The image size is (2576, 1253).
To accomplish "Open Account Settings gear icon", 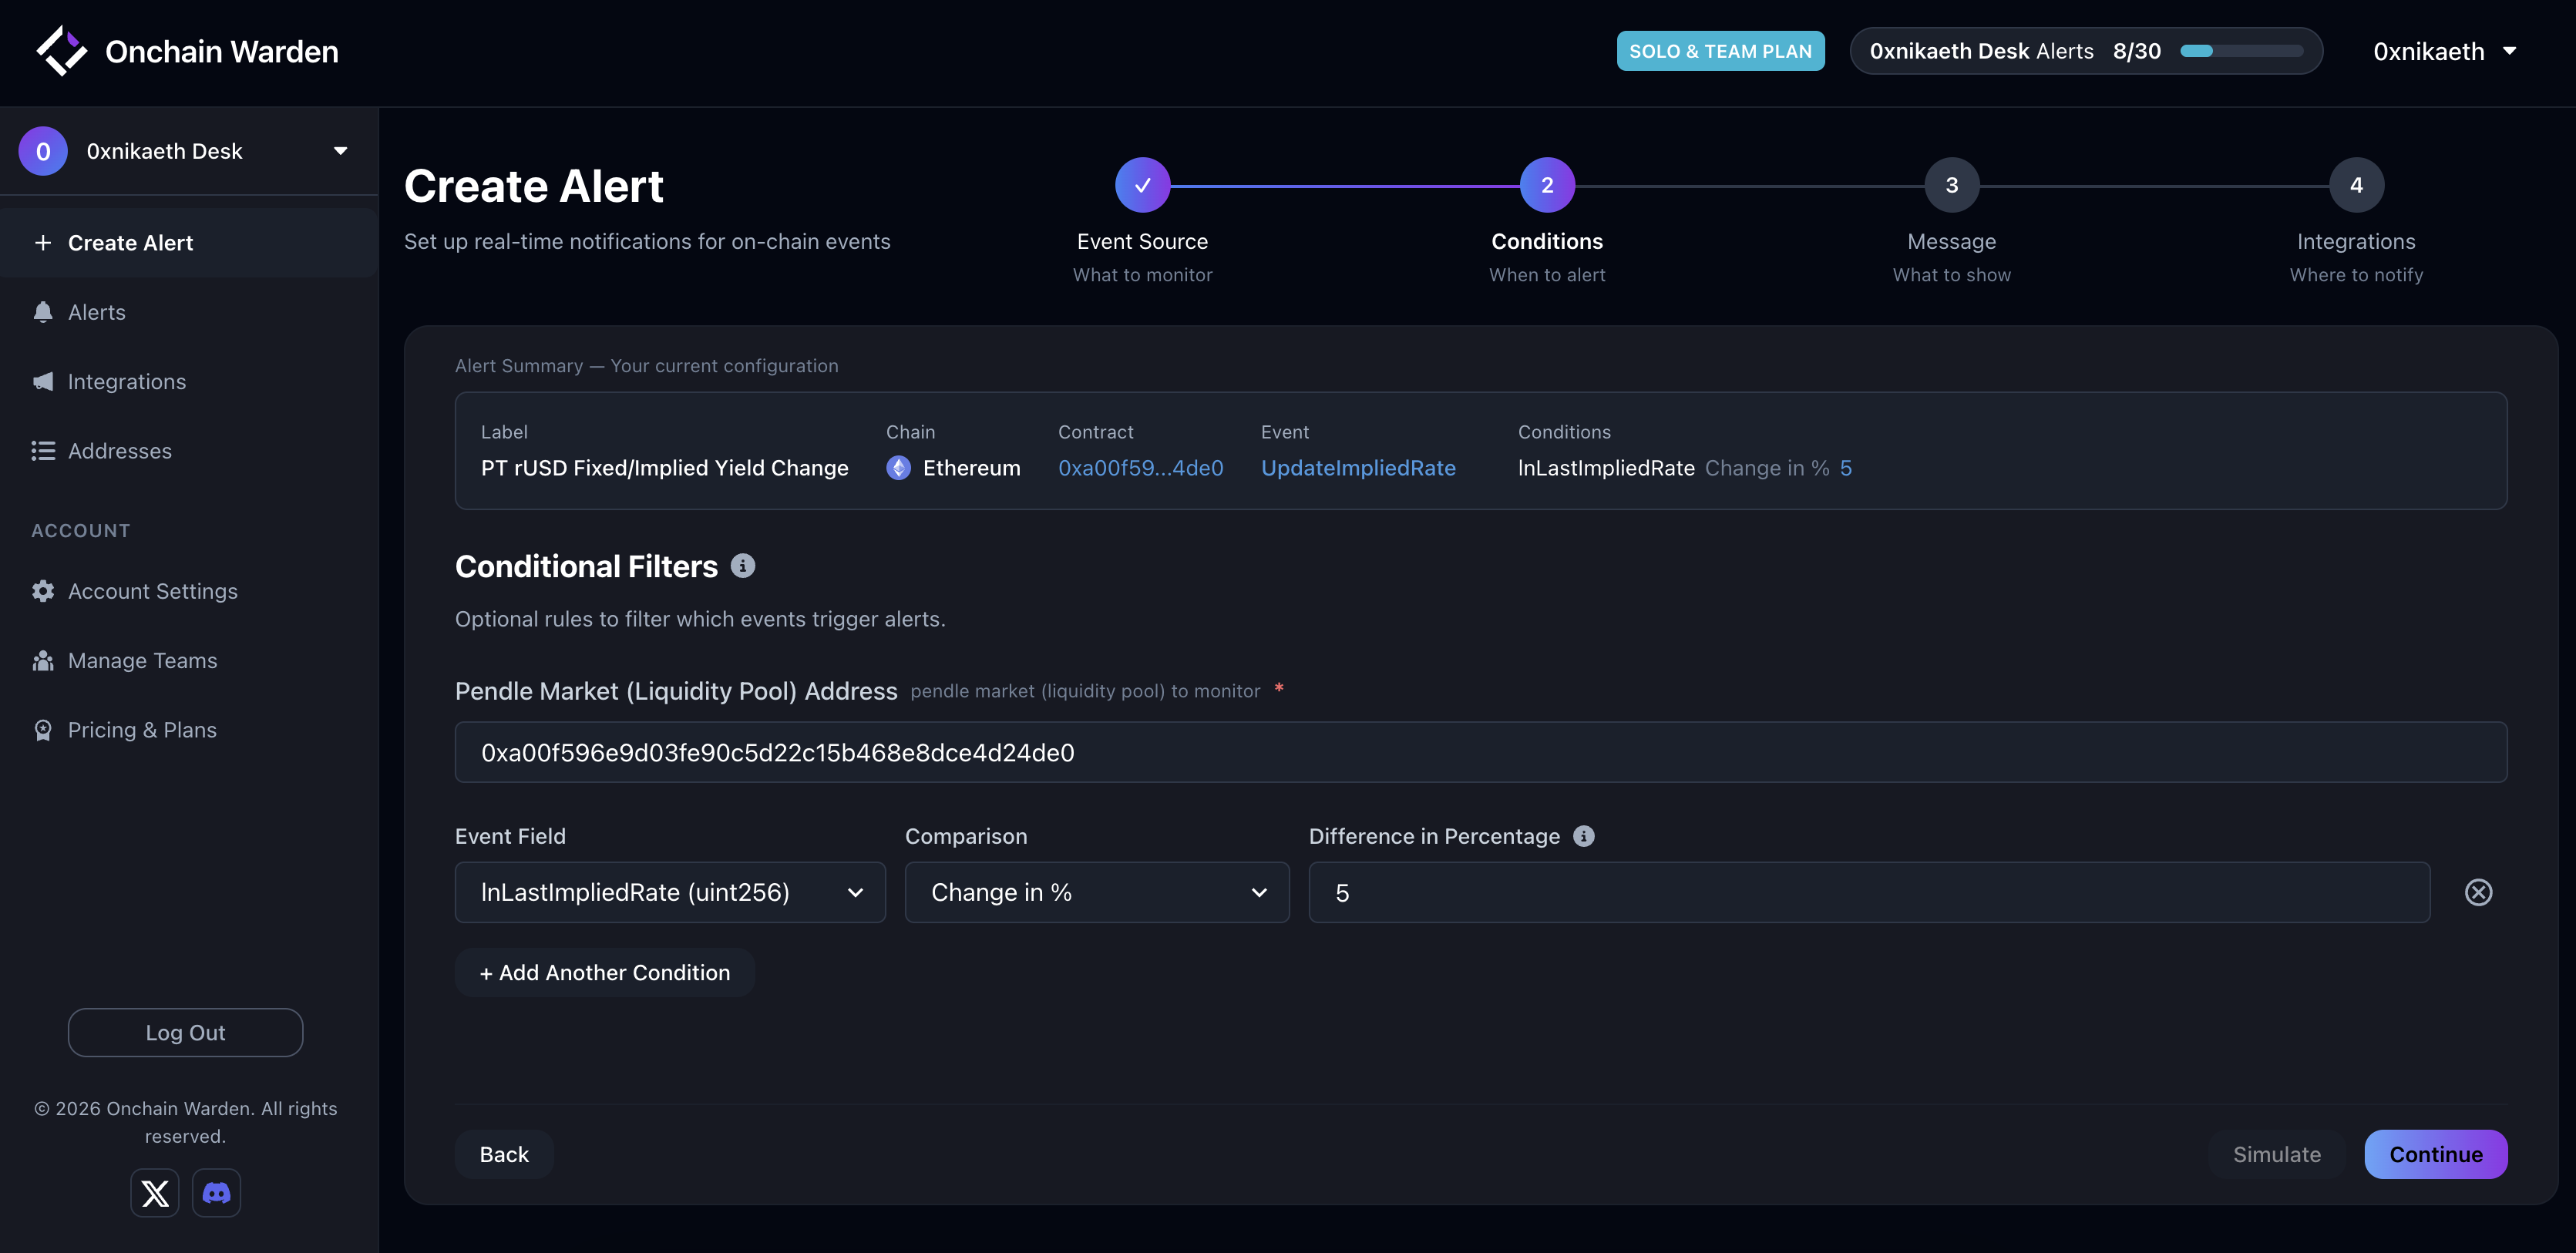I will 43,591.
